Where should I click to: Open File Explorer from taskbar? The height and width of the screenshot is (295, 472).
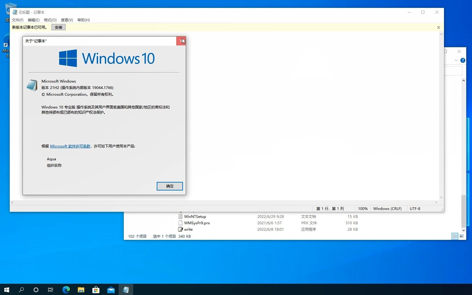(81, 290)
